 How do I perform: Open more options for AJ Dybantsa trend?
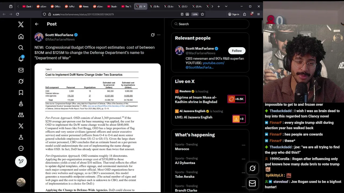pyautogui.click(x=243, y=159)
